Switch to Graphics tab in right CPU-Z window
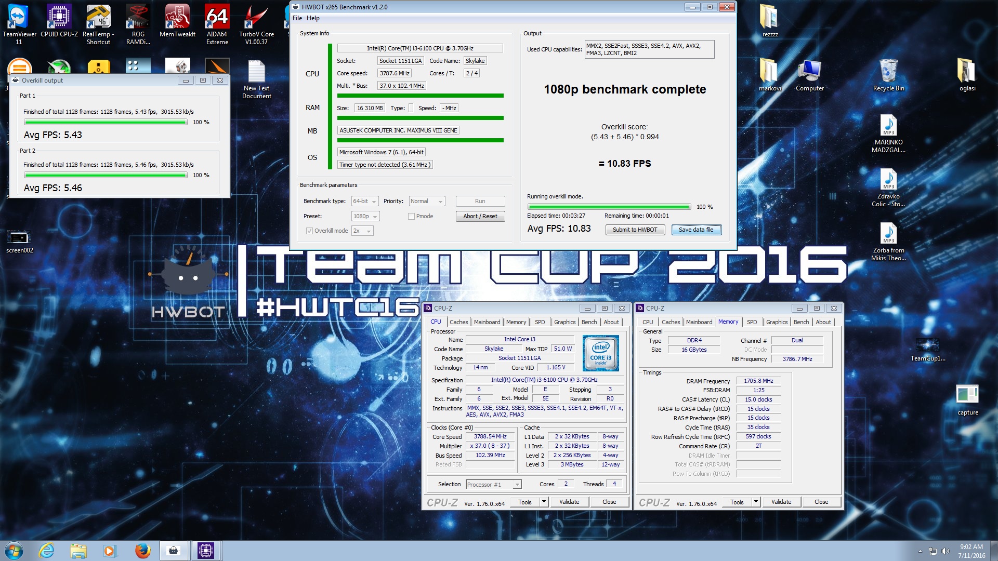The width and height of the screenshot is (998, 561). [x=777, y=322]
